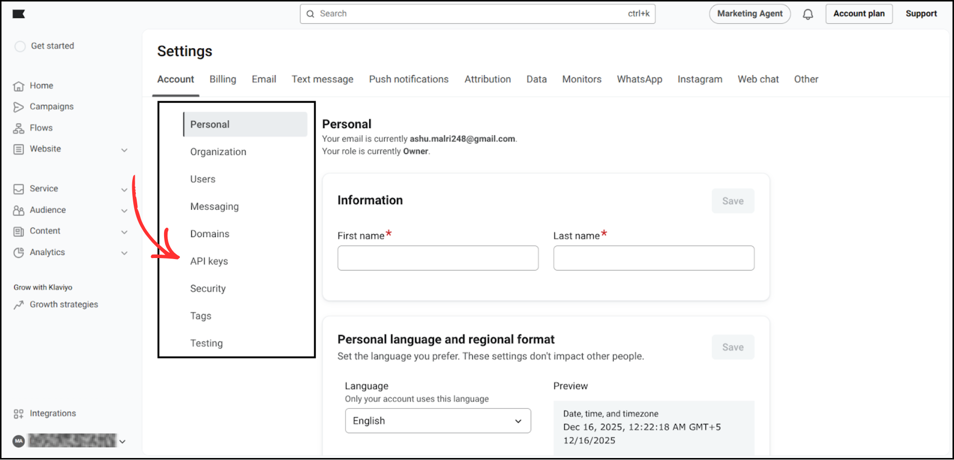
Task: Open the Support link
Action: tap(921, 13)
